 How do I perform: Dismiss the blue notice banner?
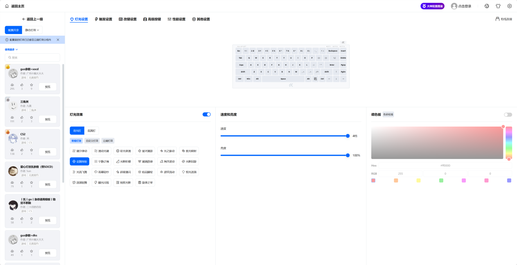pos(58,40)
